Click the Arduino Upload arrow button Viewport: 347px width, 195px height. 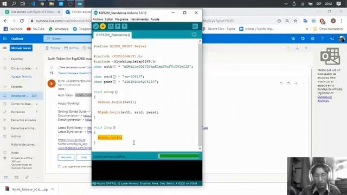coord(102,27)
